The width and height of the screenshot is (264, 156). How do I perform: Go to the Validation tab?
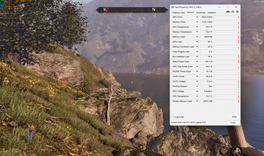[x=212, y=12]
